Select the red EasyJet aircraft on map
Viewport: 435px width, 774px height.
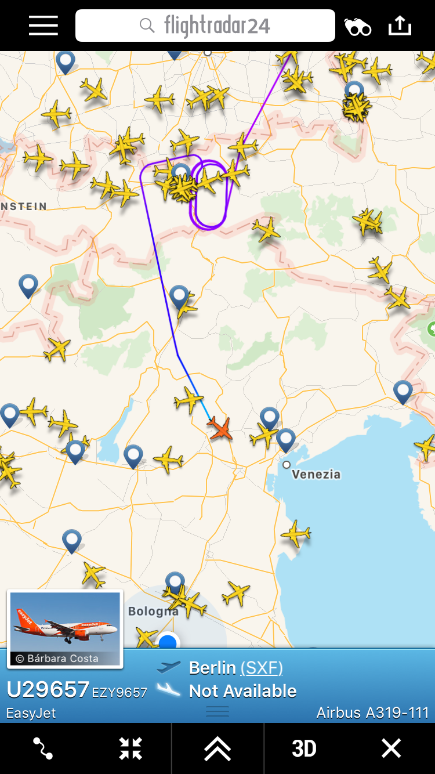pos(220,429)
